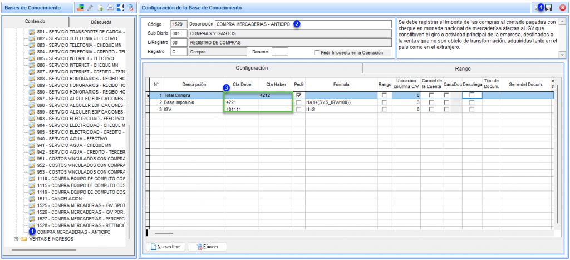Click the Sub Diario code field 001
Viewport: 570px width, 260px height.
(179, 33)
